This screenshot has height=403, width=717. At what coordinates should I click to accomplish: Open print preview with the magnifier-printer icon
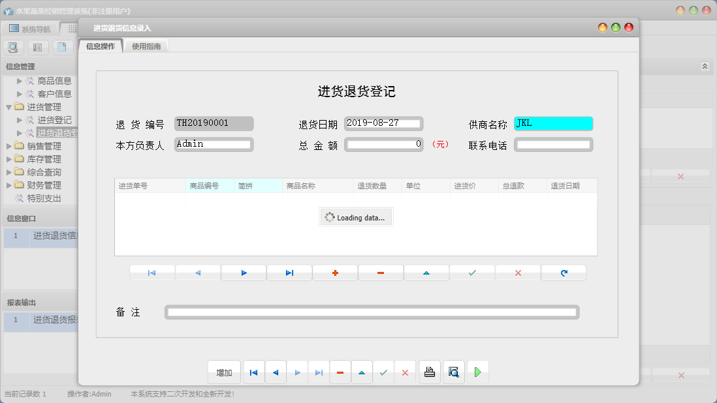click(454, 372)
